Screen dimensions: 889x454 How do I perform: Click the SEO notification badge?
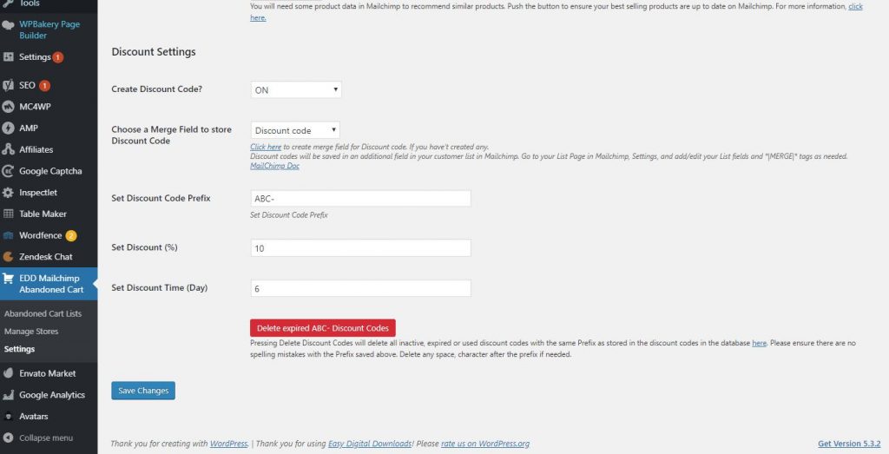pyautogui.click(x=44, y=86)
